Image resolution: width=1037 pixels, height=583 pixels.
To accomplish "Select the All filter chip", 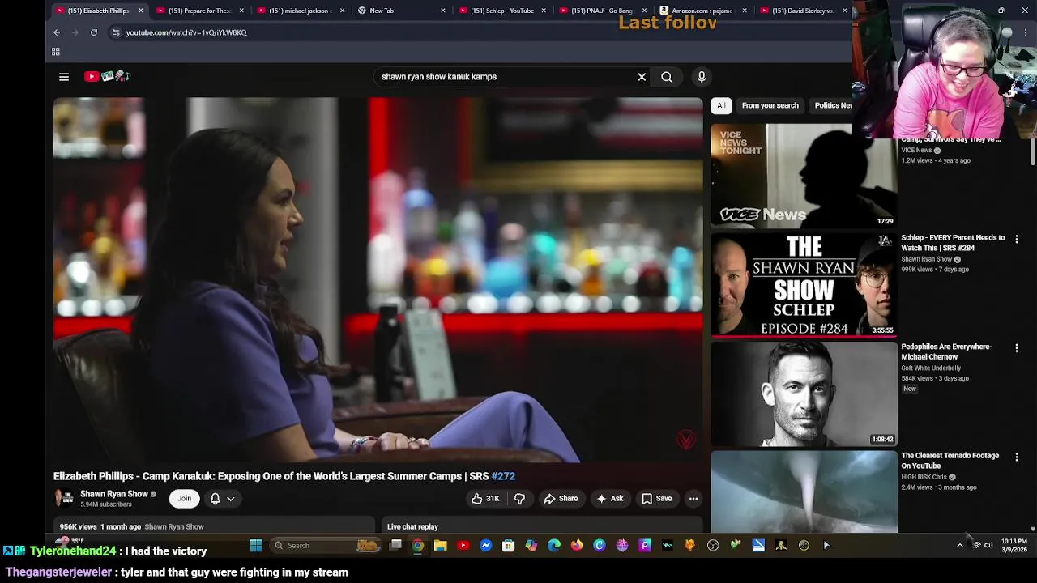I will [721, 105].
